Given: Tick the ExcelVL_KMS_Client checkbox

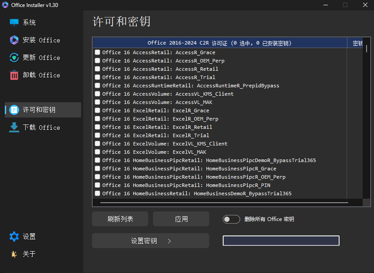Looking at the screenshot, I should pyautogui.click(x=97, y=144).
